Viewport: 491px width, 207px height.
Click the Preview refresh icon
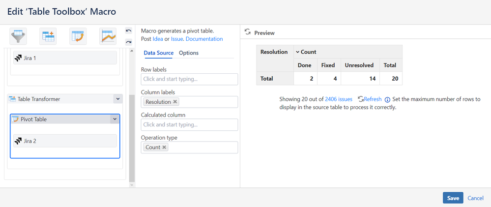248,32
